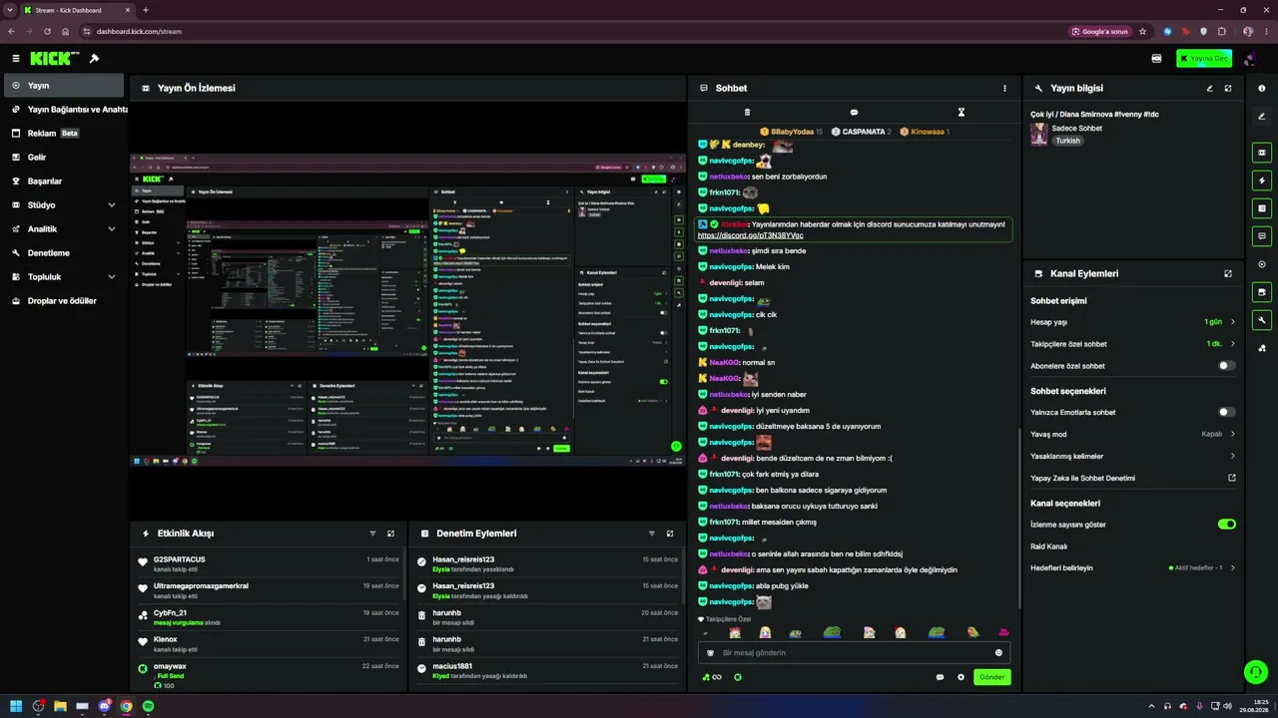Click the browser address bar URL
The width and height of the screenshot is (1278, 718).
click(x=139, y=31)
